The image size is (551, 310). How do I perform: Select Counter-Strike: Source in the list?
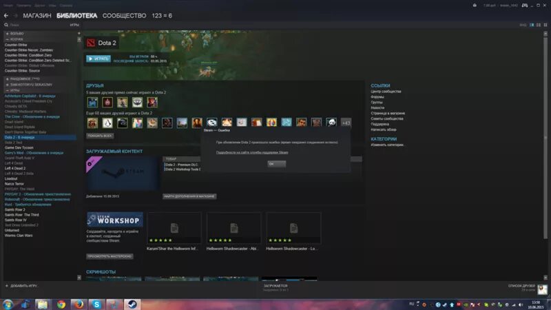22,71
